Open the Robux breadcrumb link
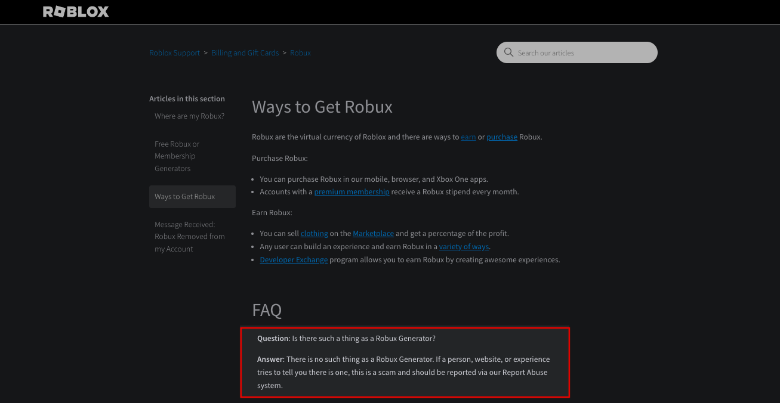 click(x=300, y=53)
